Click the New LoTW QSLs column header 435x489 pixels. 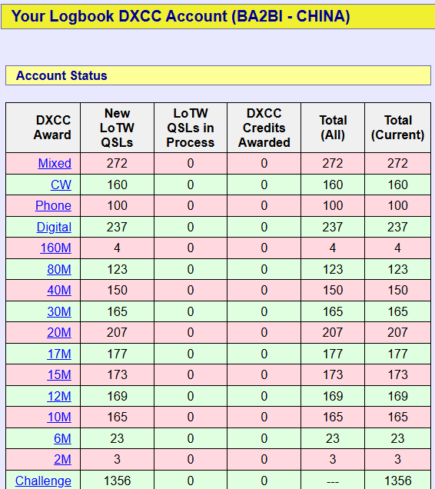[117, 128]
